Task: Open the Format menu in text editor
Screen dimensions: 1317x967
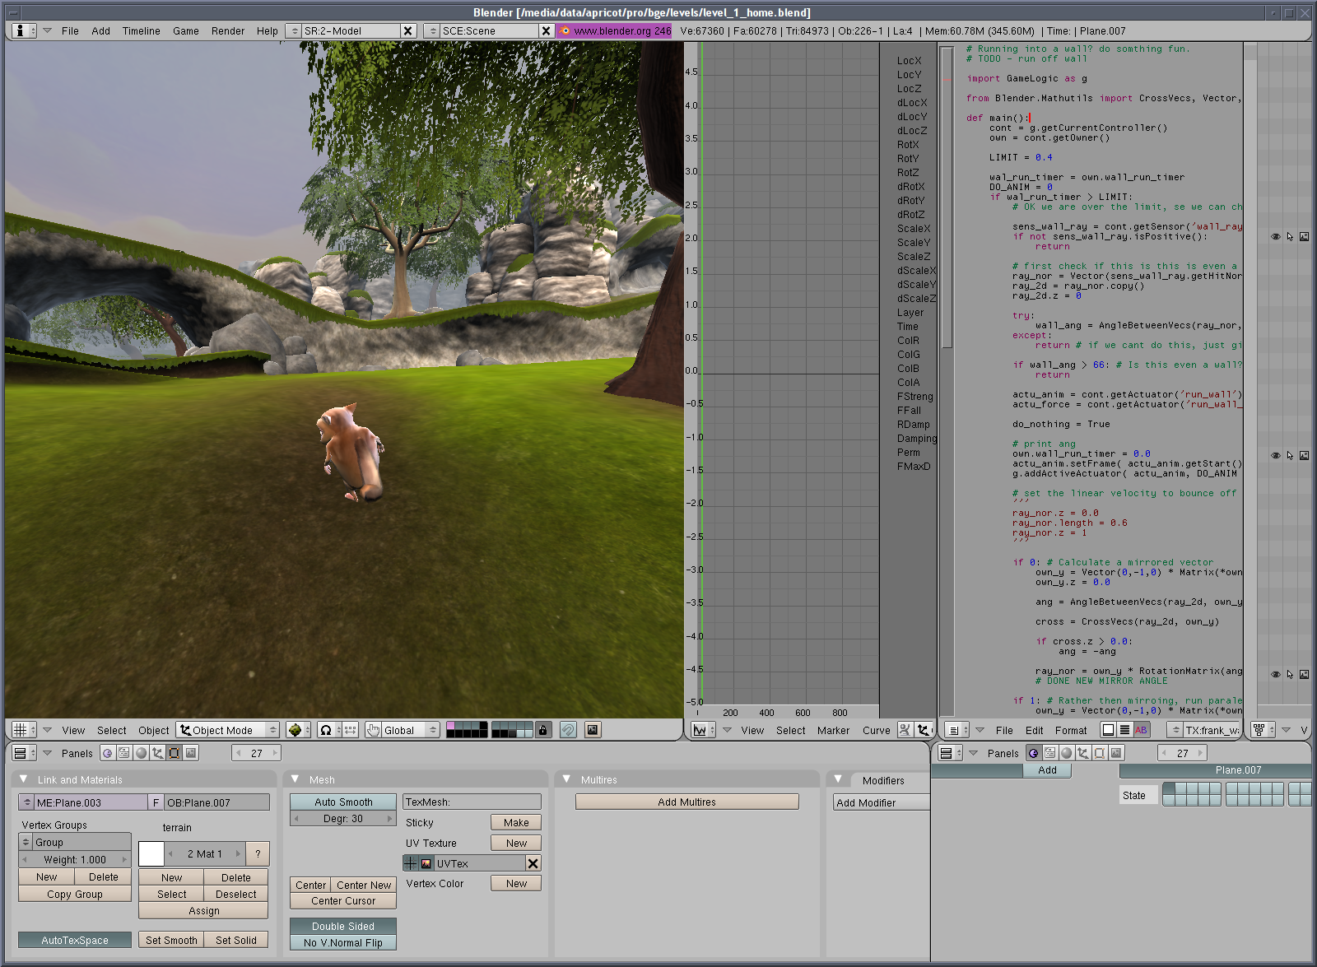Action: (1071, 730)
